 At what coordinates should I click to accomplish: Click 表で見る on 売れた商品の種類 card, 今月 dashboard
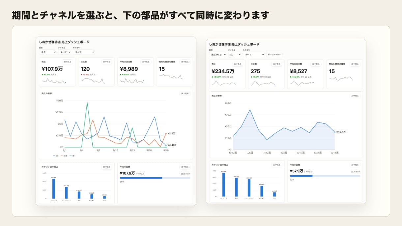(x=185, y=62)
